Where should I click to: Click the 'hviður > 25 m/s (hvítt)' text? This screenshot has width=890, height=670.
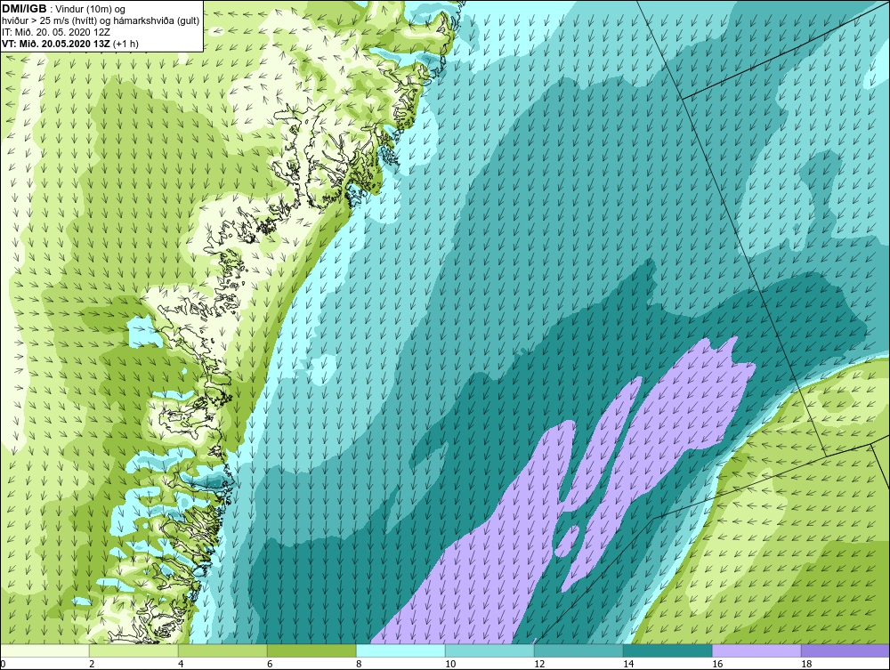pos(49,20)
